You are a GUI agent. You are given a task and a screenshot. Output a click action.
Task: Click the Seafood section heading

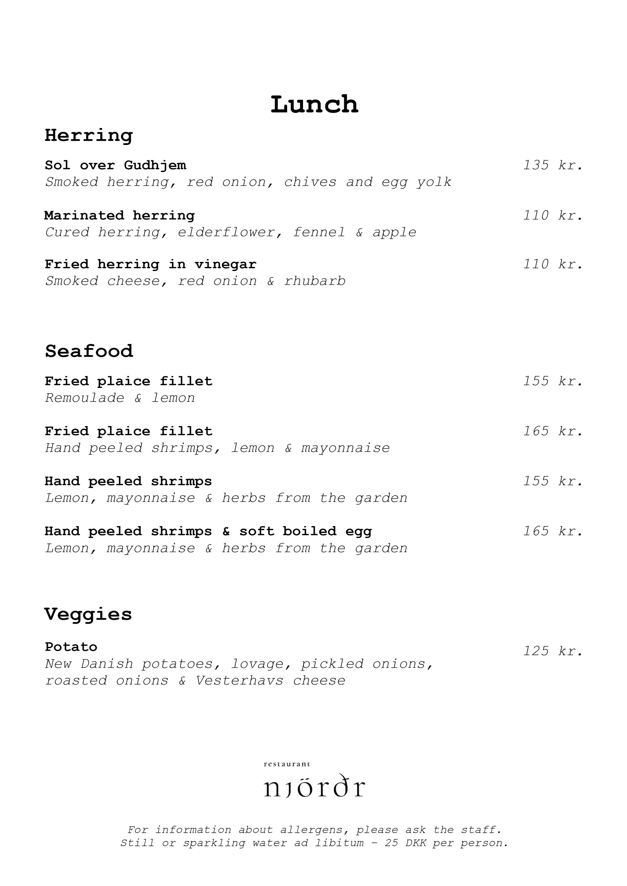click(x=89, y=351)
